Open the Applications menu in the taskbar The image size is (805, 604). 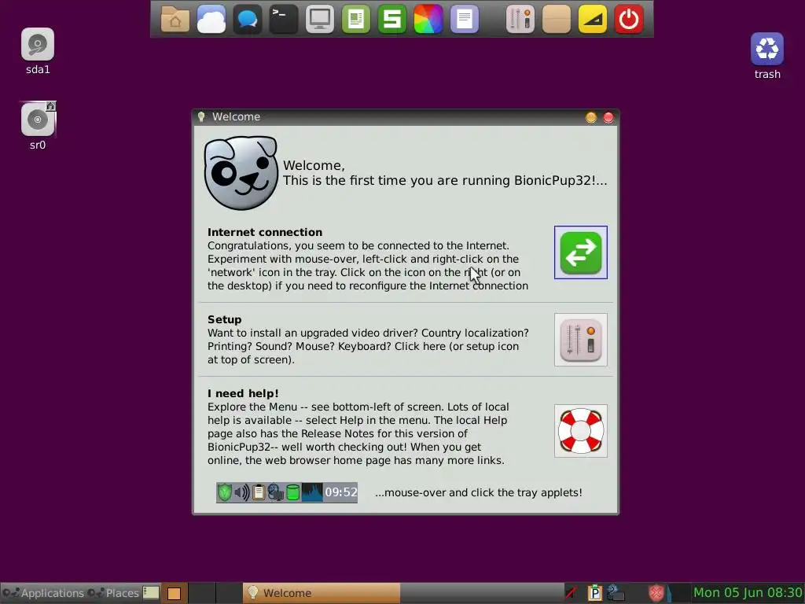click(x=42, y=593)
